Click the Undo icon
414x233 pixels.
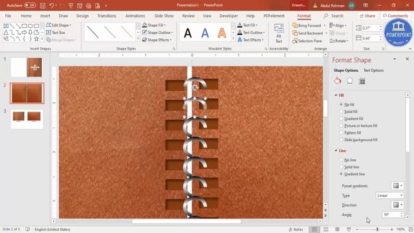pyautogui.click(x=52, y=5)
